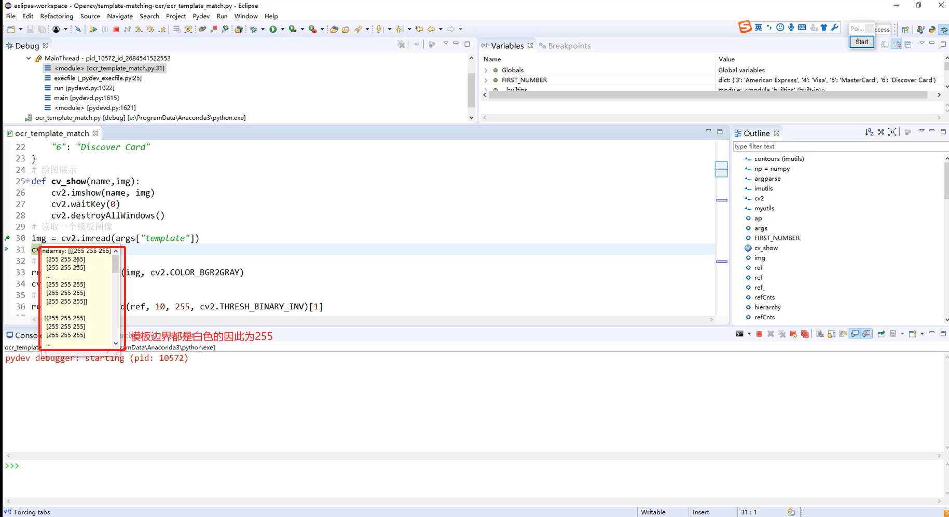
Task: Collapse the cv_show function fold marker
Action: [27, 181]
